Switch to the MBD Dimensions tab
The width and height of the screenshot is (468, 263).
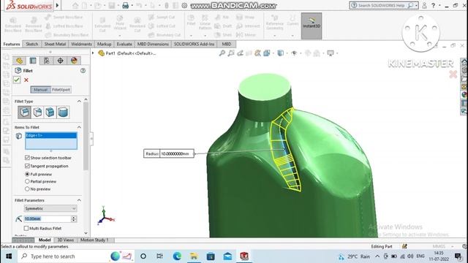[x=153, y=44]
